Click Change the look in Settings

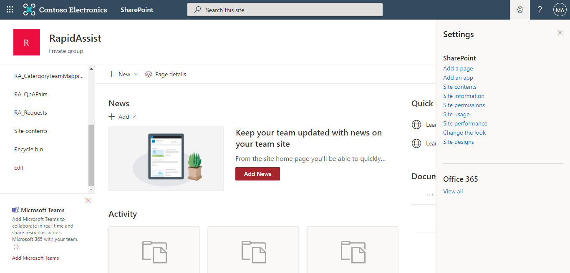pos(464,133)
